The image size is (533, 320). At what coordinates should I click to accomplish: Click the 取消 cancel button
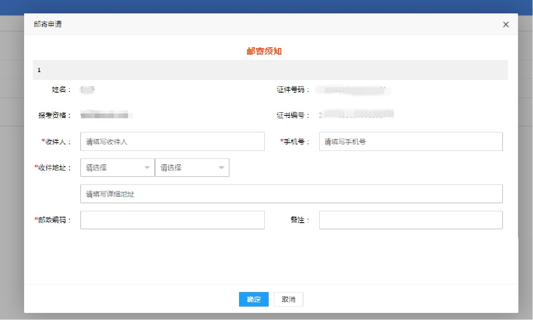tap(288, 300)
